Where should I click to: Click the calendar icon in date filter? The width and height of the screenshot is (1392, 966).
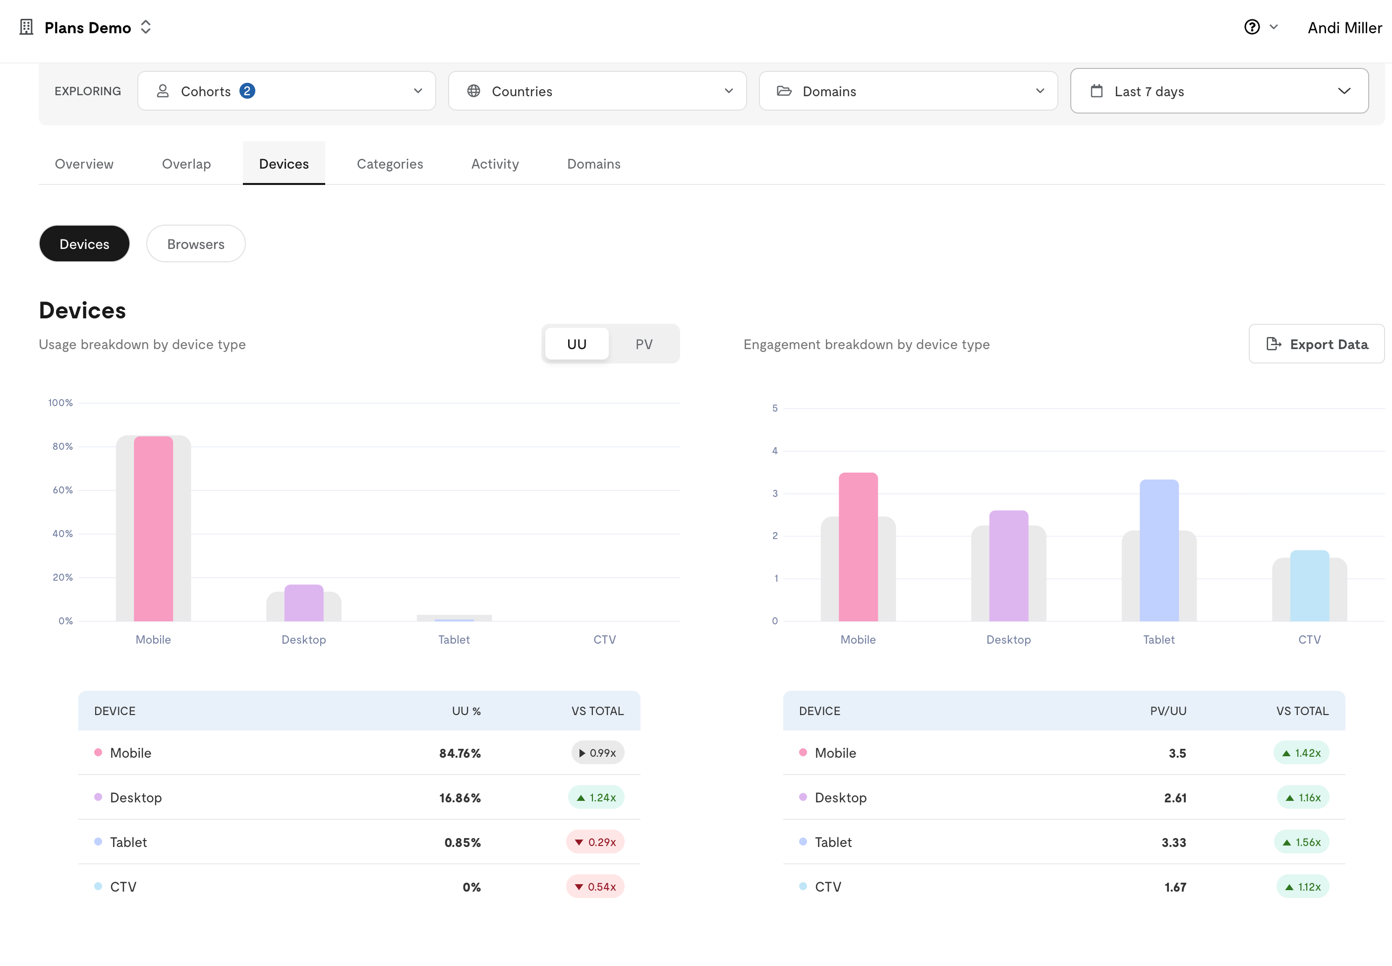pyautogui.click(x=1096, y=91)
